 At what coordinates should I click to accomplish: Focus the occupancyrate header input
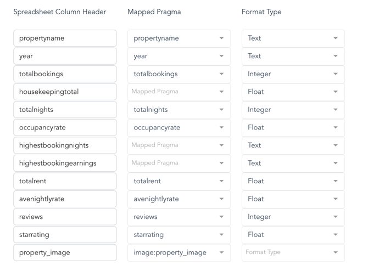pos(65,127)
